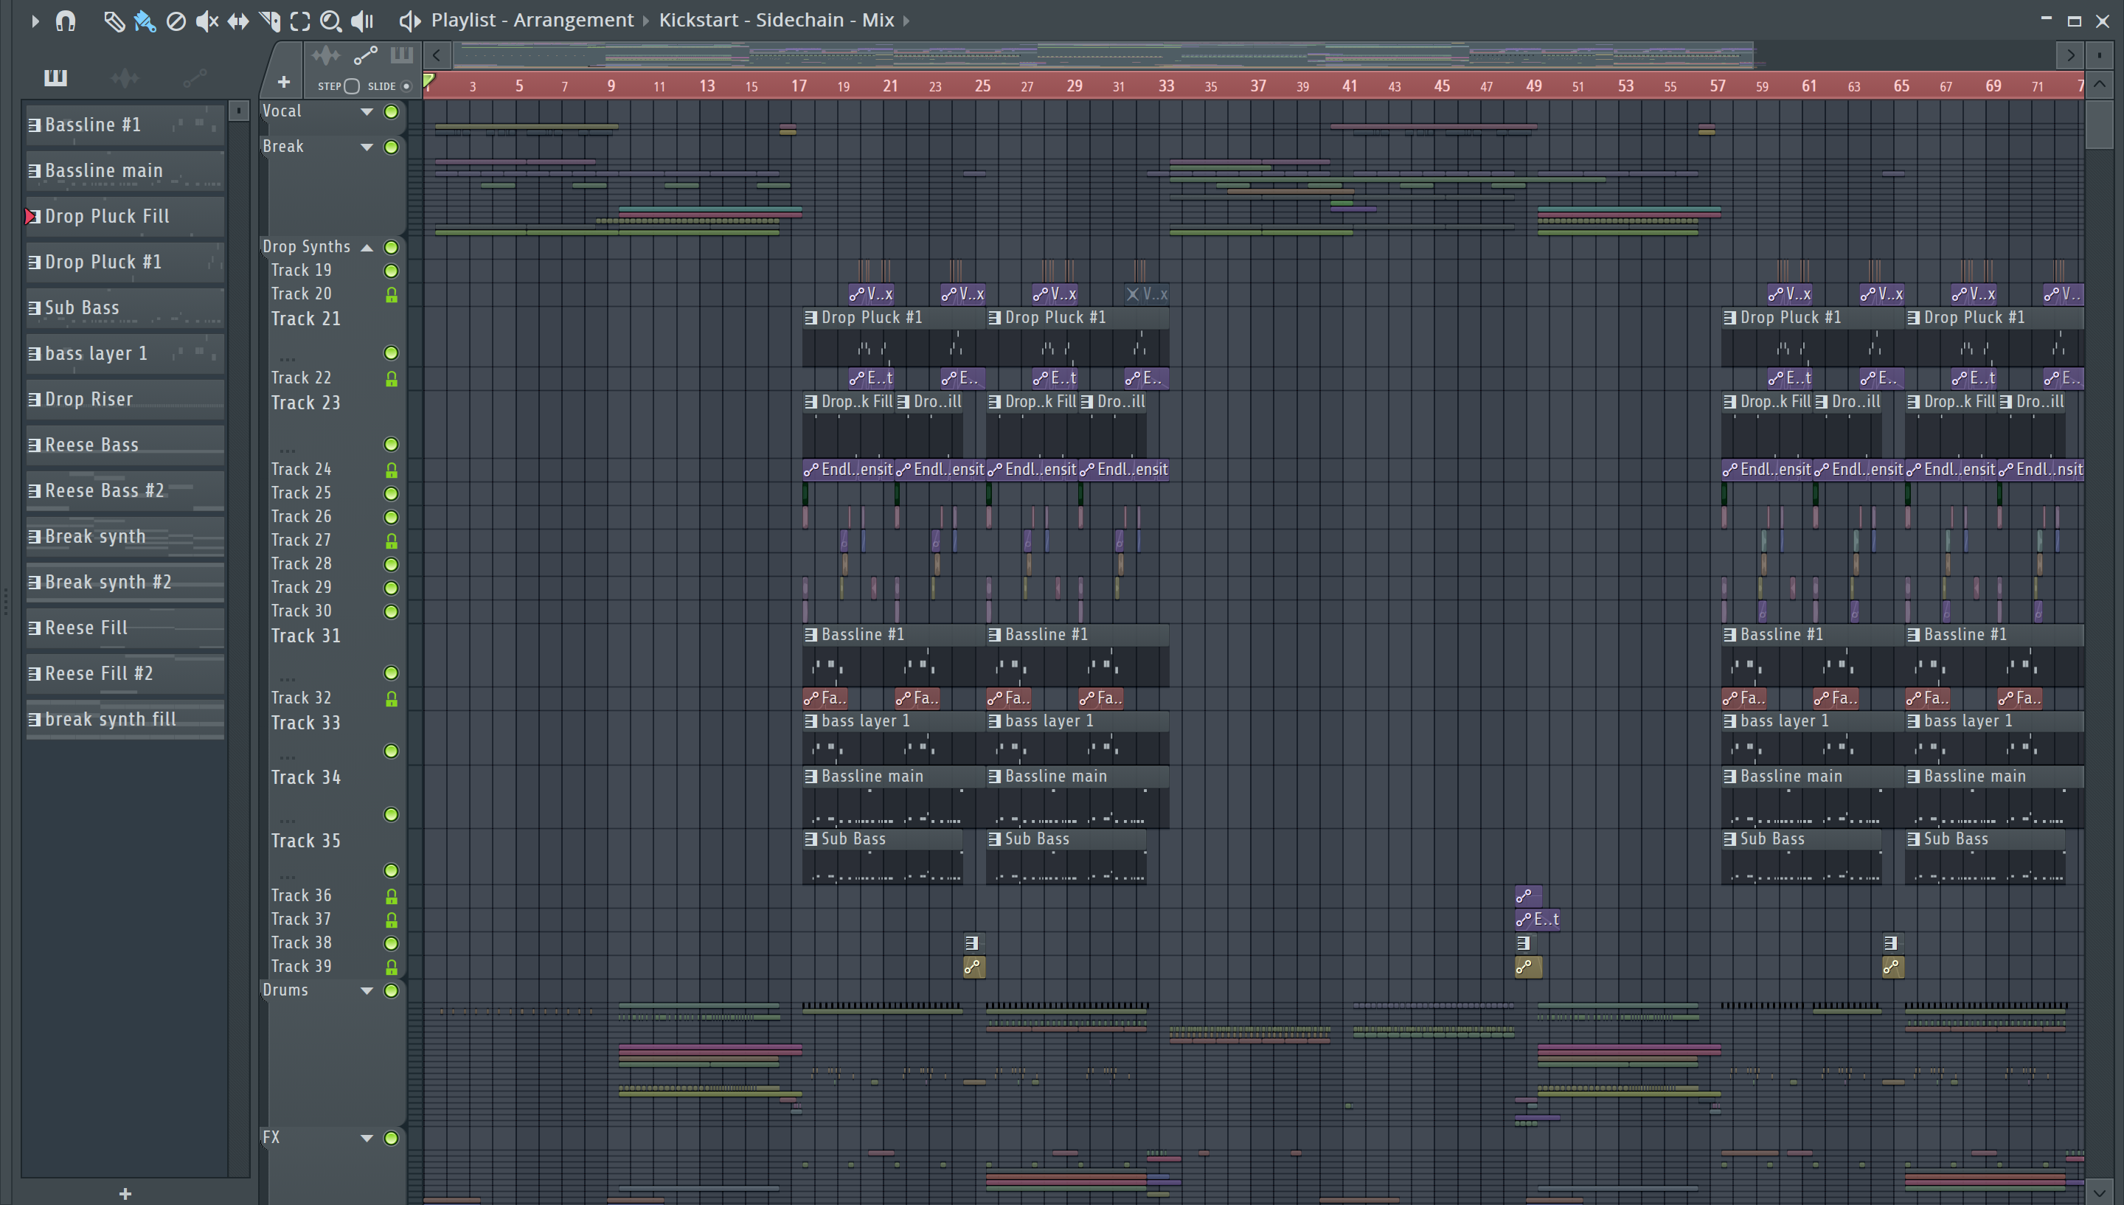Screen dimensions: 2124x1205
Task: Click the speaker icon before the Playlist title
Action: point(409,21)
